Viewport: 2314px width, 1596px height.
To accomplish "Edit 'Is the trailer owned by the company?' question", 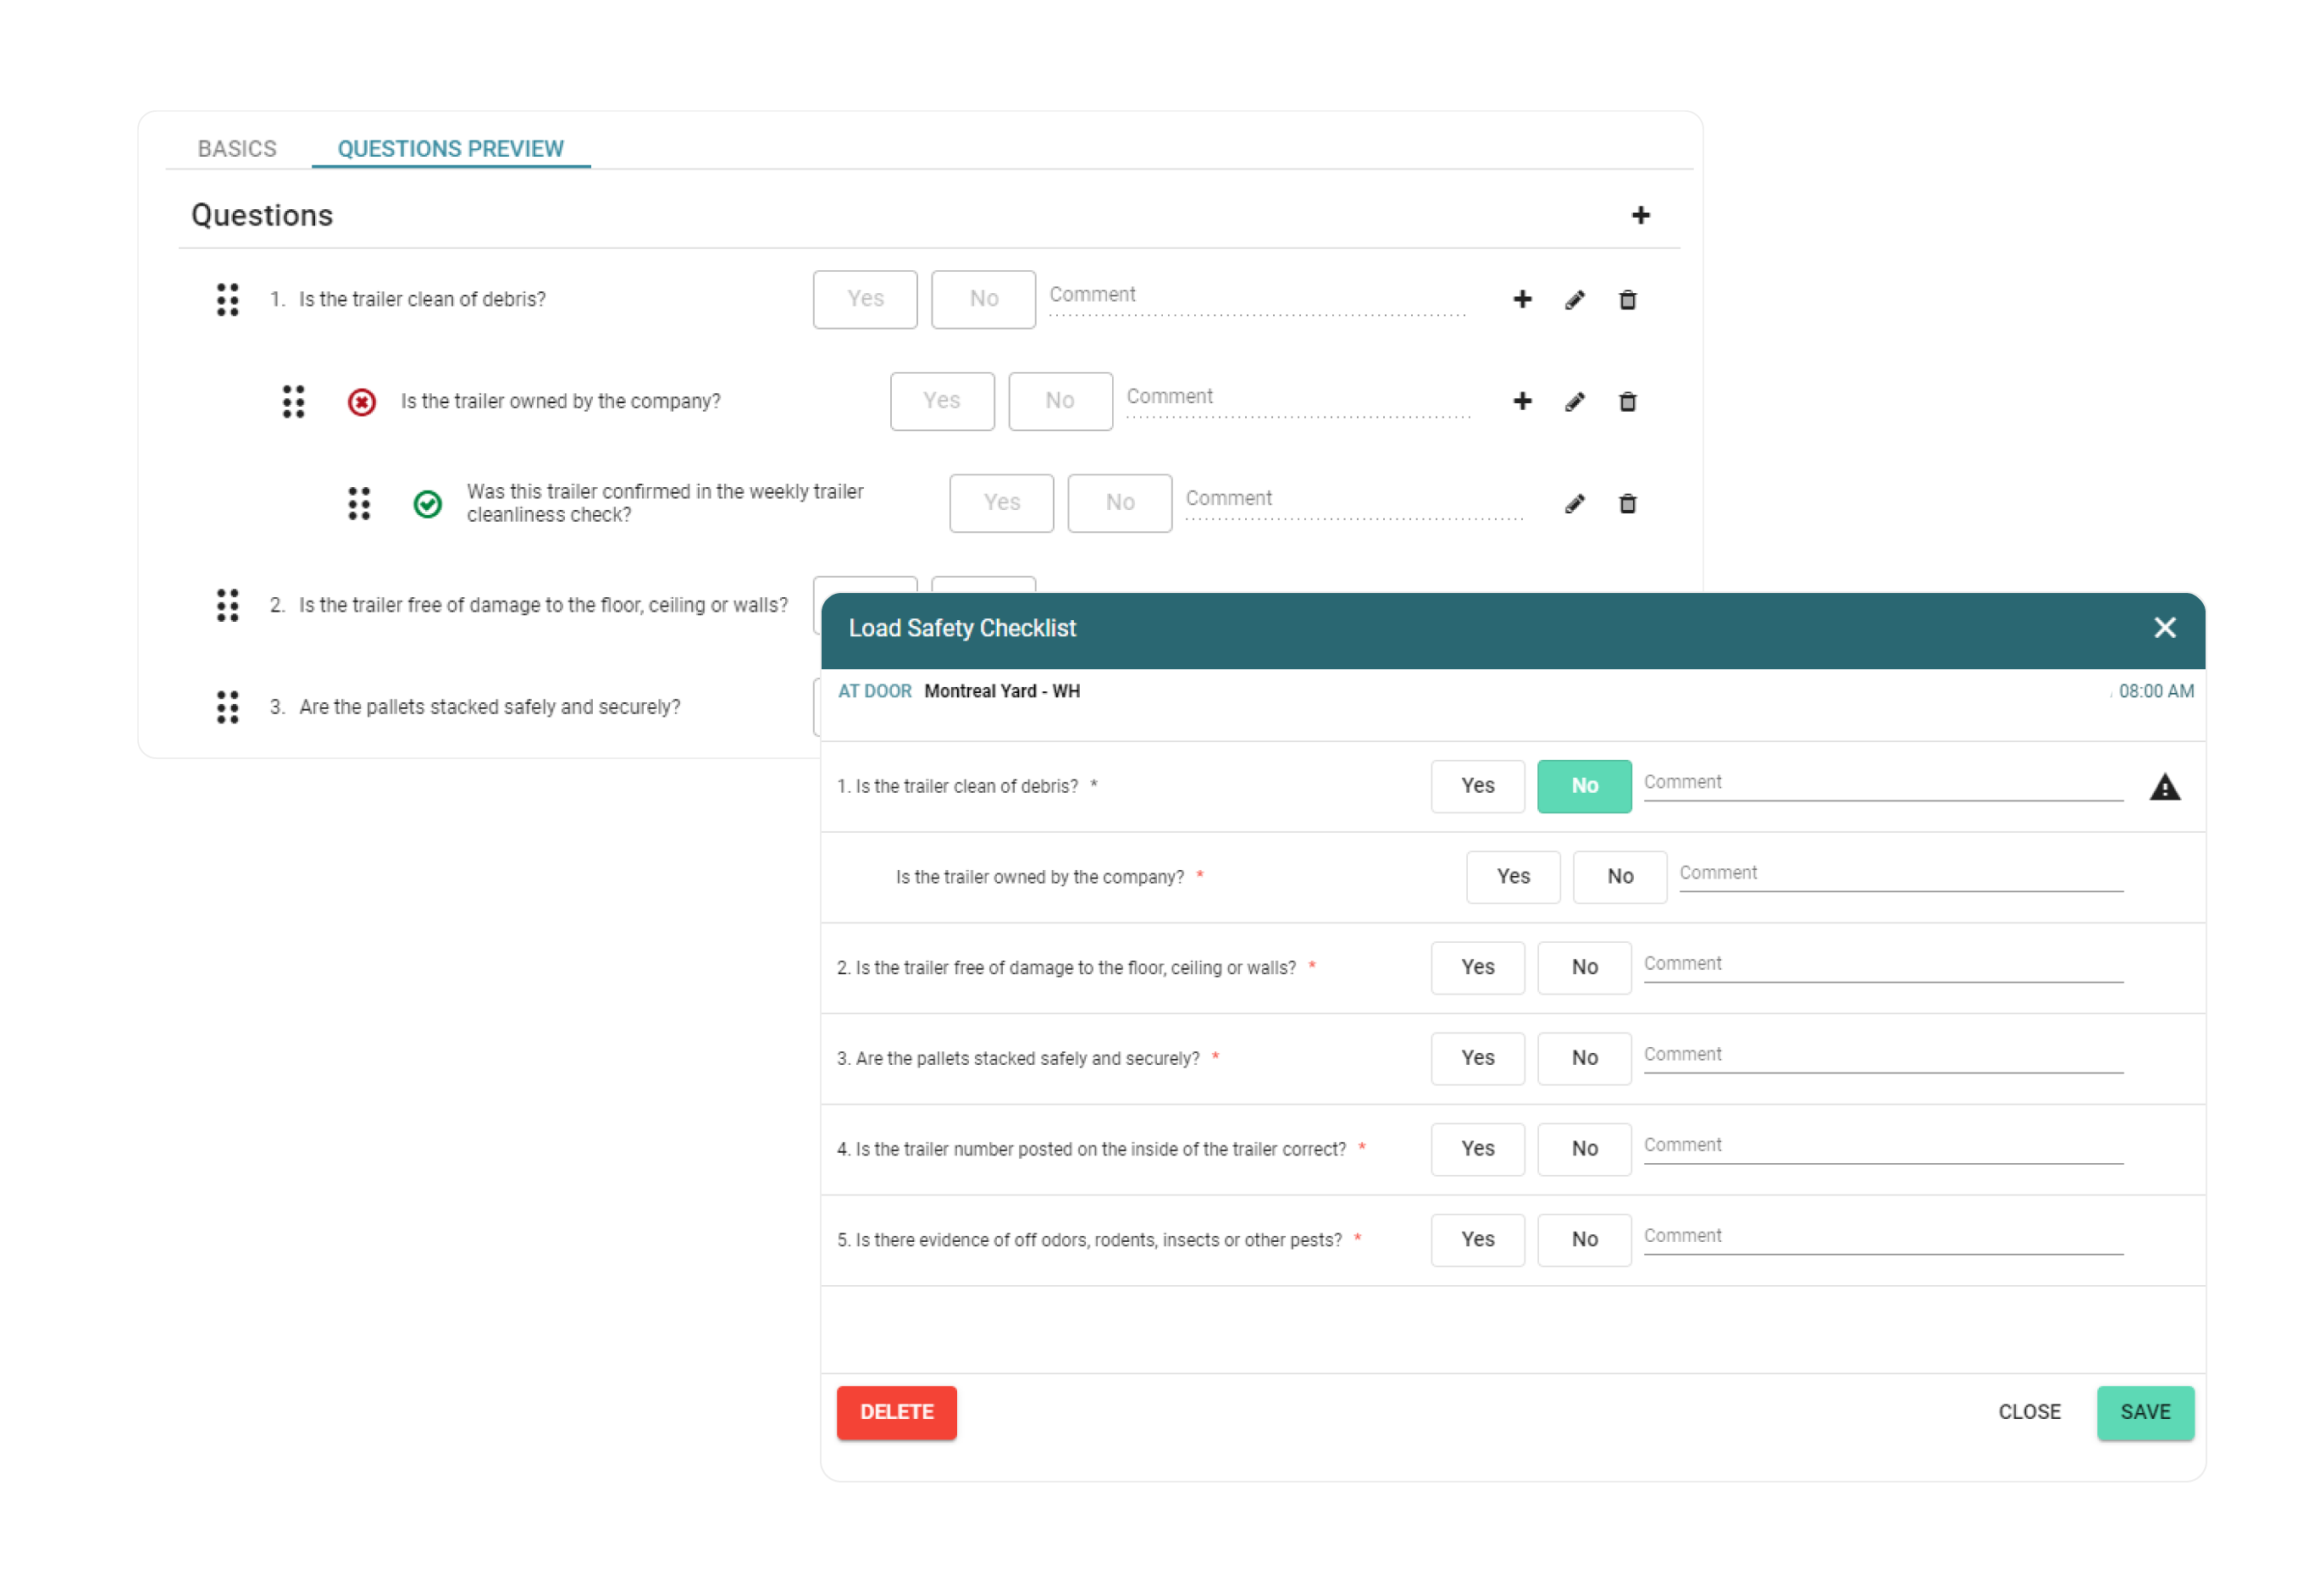I will [1575, 401].
